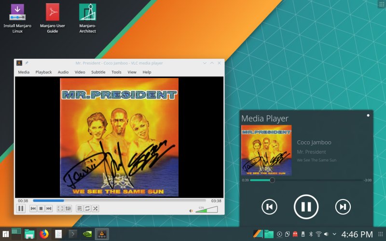Screen dimensions: 386x241
Task: Pin the VLC window on all desktops
Action: (27, 63)
